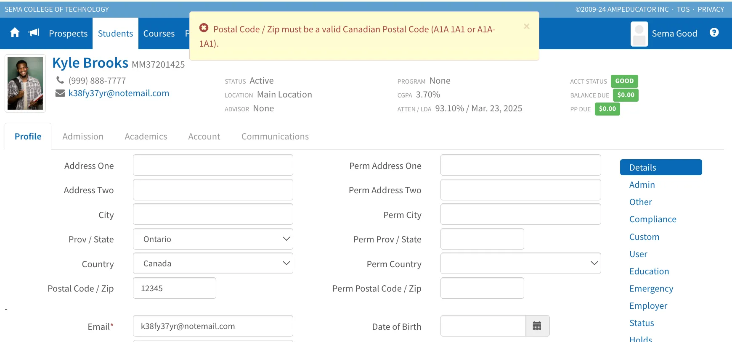Focus the Email input field
This screenshot has height=342, width=732.
point(213,326)
